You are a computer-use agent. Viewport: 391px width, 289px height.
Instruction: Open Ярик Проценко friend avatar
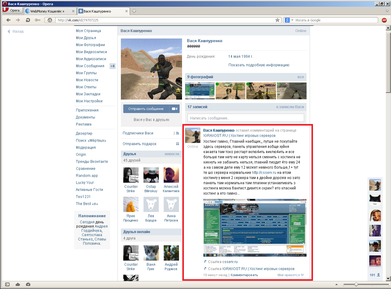[x=131, y=204]
